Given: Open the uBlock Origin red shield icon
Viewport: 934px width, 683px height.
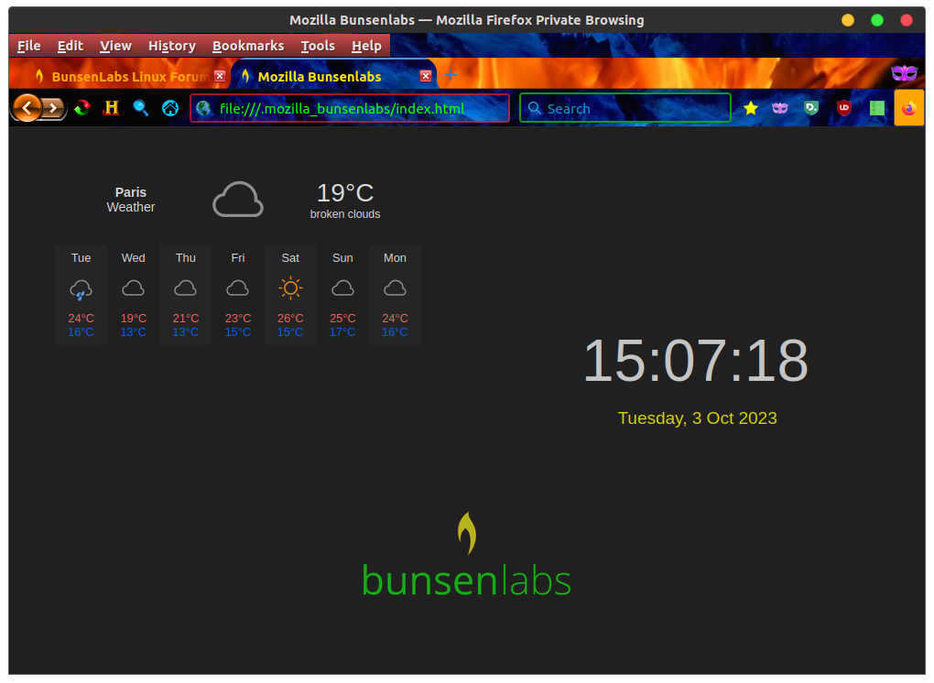Looking at the screenshot, I should click(x=843, y=108).
